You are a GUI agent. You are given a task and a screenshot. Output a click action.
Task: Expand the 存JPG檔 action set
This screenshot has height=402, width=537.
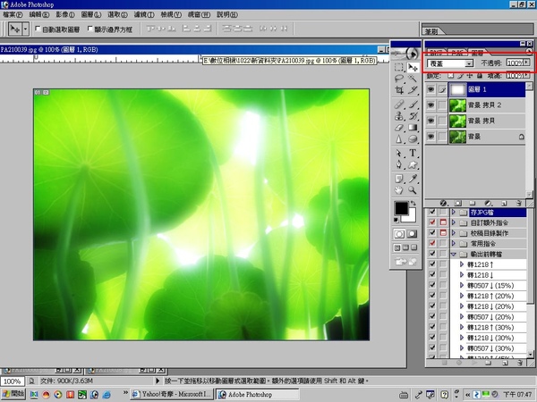point(453,214)
